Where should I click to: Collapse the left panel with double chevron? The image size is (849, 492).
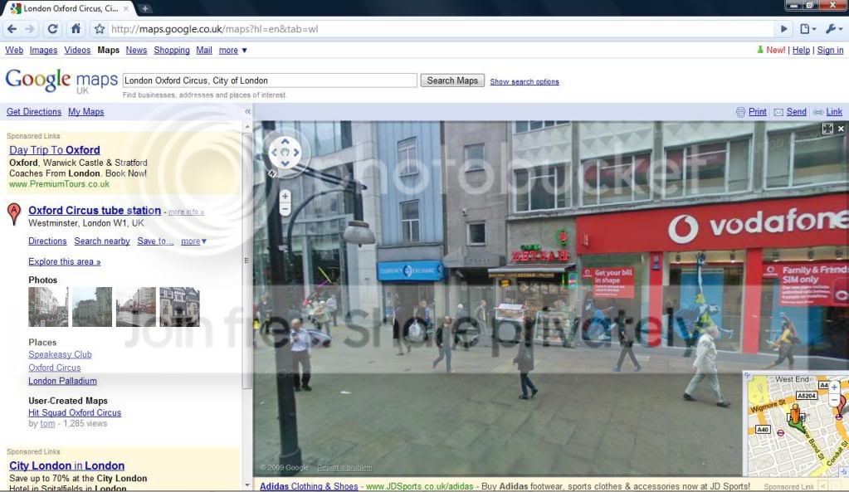tap(247, 111)
